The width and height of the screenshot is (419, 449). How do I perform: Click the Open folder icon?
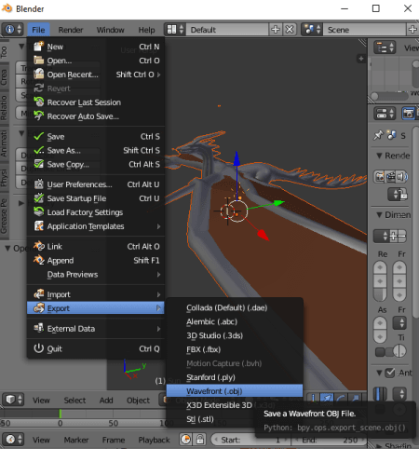pos(39,61)
